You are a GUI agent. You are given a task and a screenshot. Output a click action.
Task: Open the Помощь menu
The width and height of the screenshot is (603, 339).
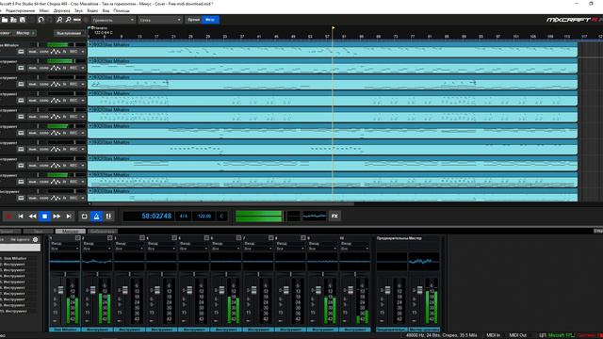pyautogui.click(x=122, y=10)
